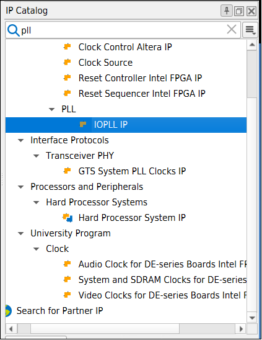This screenshot has width=262, height=340.
Task: Click the Clock group label
Action: click(57, 249)
